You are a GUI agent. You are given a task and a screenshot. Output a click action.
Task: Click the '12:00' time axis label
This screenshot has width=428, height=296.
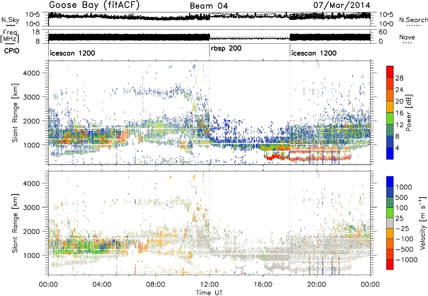coord(209,285)
